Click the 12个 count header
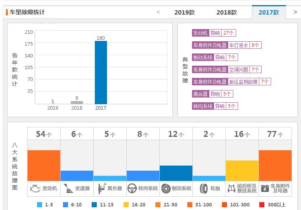The image size is (301, 210). (176, 134)
